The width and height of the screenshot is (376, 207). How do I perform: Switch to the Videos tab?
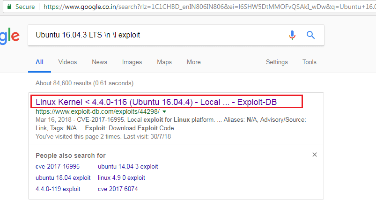click(x=67, y=62)
